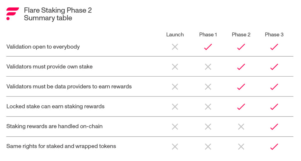Click the Phase 1 cross for Same rights row

[208, 146]
